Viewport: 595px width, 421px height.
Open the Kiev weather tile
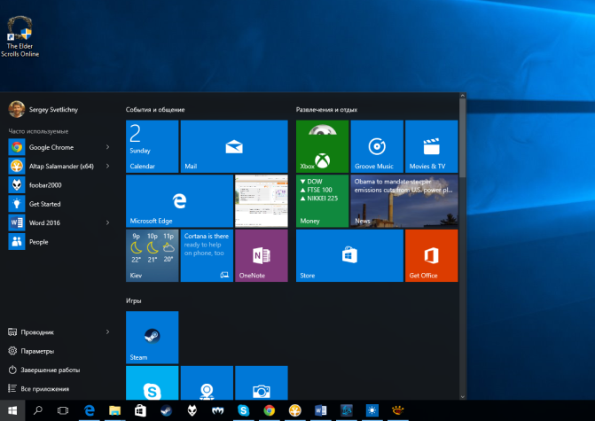[153, 255]
